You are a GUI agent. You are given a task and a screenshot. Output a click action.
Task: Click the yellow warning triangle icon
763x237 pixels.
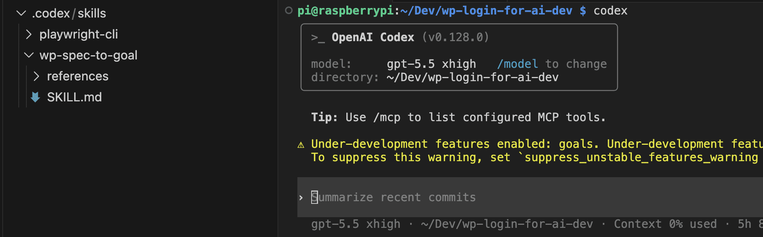click(301, 145)
